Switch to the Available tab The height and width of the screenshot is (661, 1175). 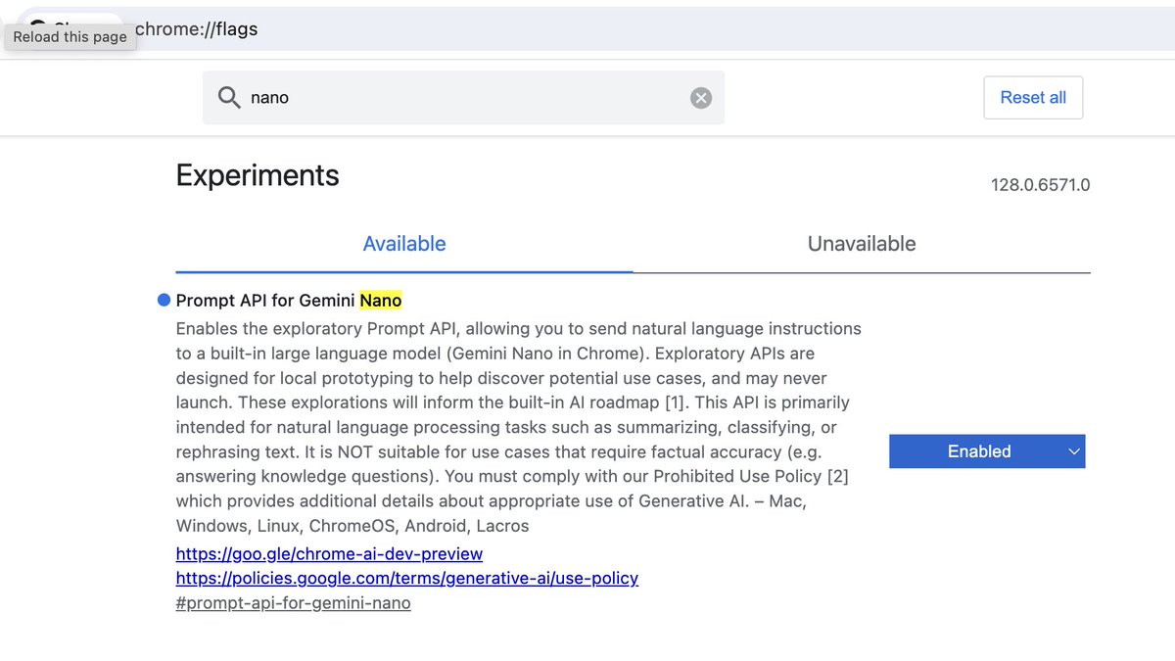pyautogui.click(x=404, y=244)
